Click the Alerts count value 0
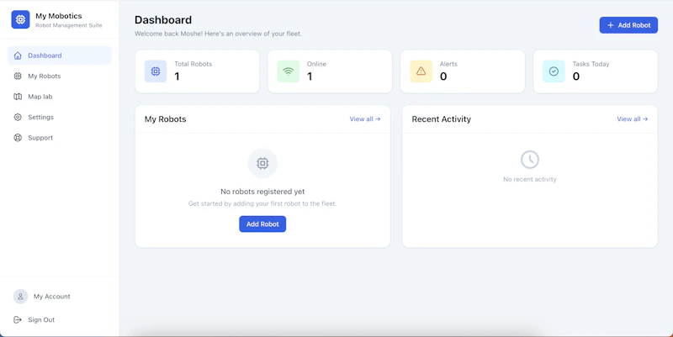The height and width of the screenshot is (337, 673). coord(443,76)
